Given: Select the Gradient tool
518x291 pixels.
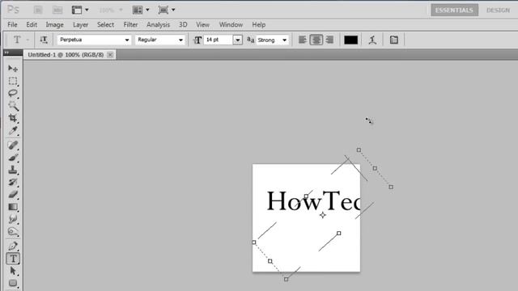Looking at the screenshot, I should (13, 207).
